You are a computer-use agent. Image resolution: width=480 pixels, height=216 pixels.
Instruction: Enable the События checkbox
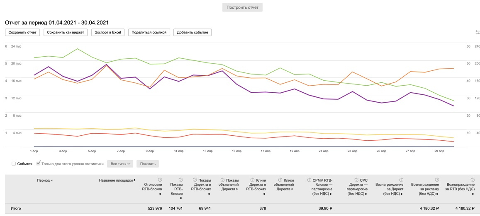(x=14, y=164)
